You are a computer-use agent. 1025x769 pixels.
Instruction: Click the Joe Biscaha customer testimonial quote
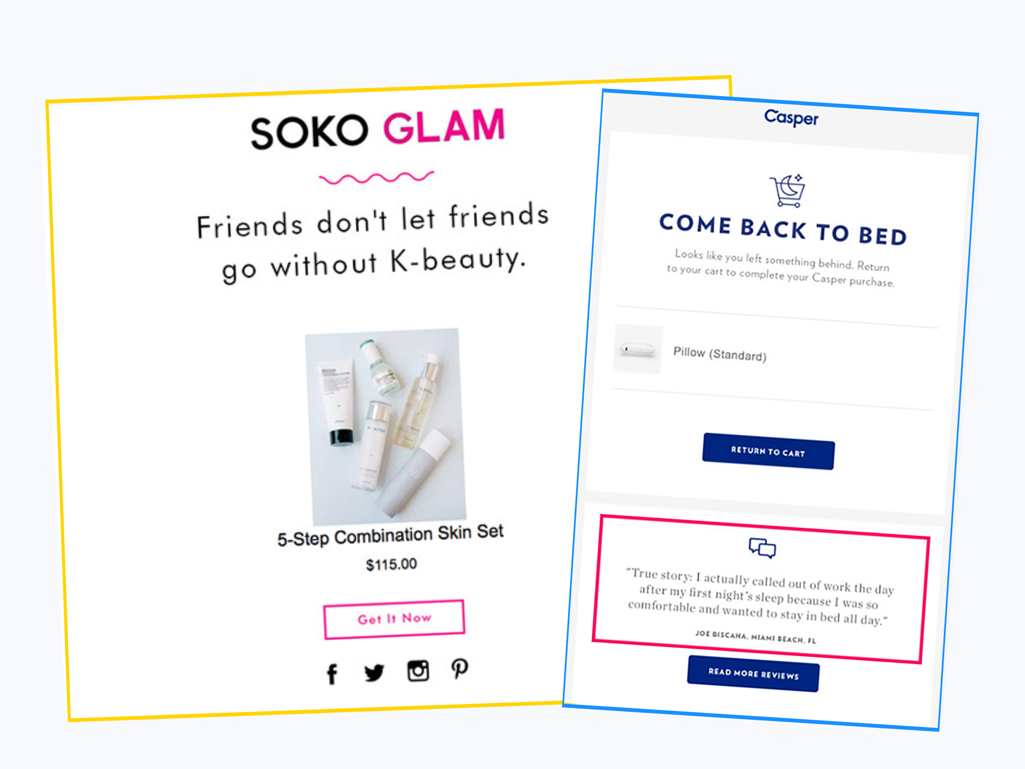759,596
